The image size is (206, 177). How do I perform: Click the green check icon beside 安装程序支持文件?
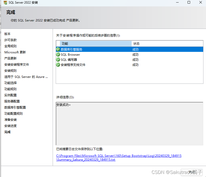click(x=58, y=65)
